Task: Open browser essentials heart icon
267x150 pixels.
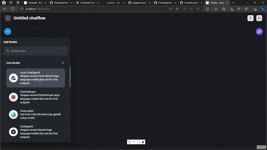Action: pyautogui.click(x=239, y=9)
